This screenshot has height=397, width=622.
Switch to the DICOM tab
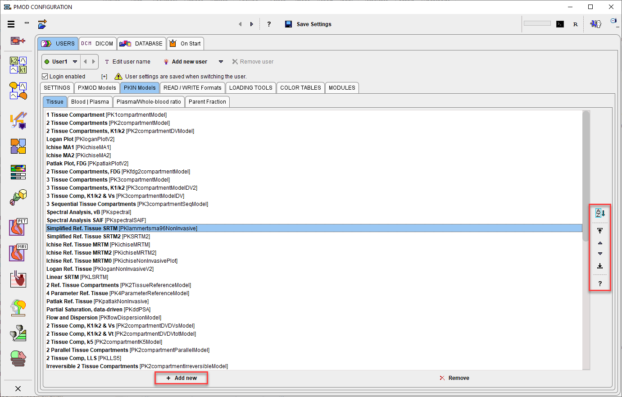tap(97, 44)
